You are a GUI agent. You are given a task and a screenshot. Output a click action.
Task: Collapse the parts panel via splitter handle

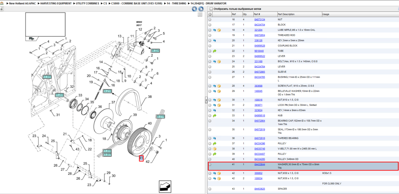(x=206, y=101)
